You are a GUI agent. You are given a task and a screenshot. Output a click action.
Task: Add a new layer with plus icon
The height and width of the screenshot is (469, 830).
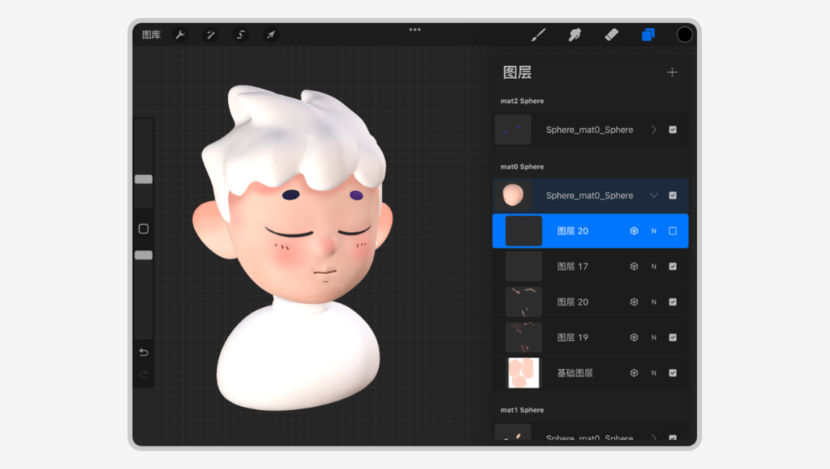tap(672, 72)
